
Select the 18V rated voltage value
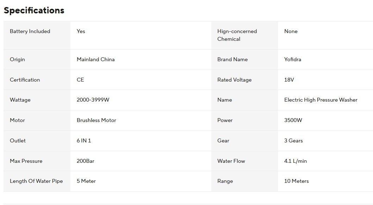point(289,80)
